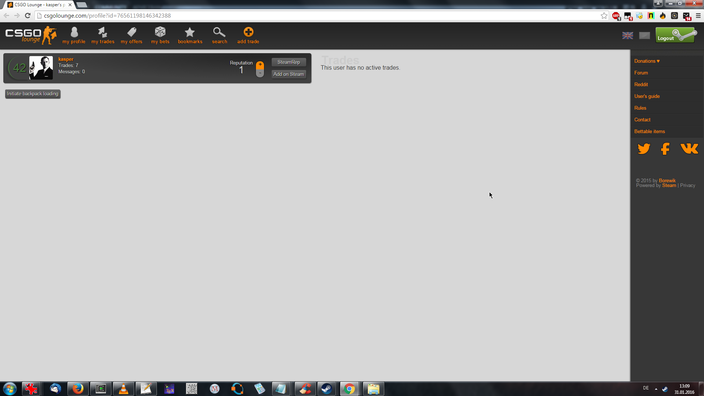This screenshot has width=704, height=396.
Task: Click the add trade plus icon
Action: pyautogui.click(x=248, y=32)
